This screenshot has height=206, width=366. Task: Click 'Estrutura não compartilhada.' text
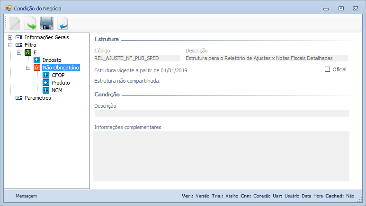tap(127, 81)
